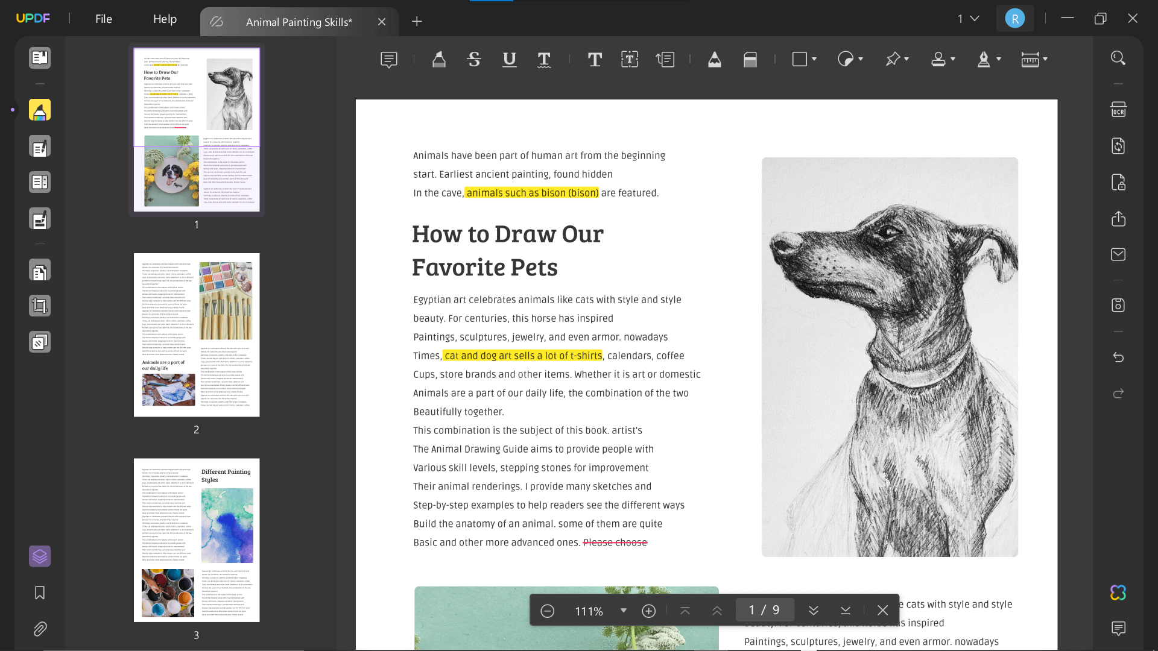Select the Underline markup tool
Viewport: 1158px width, 651px height.
[510, 59]
